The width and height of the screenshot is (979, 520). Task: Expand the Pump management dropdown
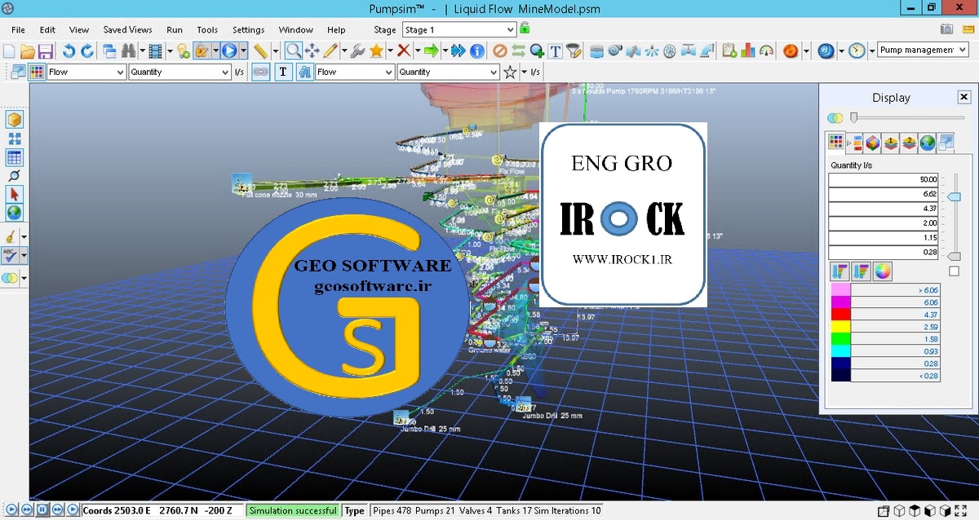922,51
